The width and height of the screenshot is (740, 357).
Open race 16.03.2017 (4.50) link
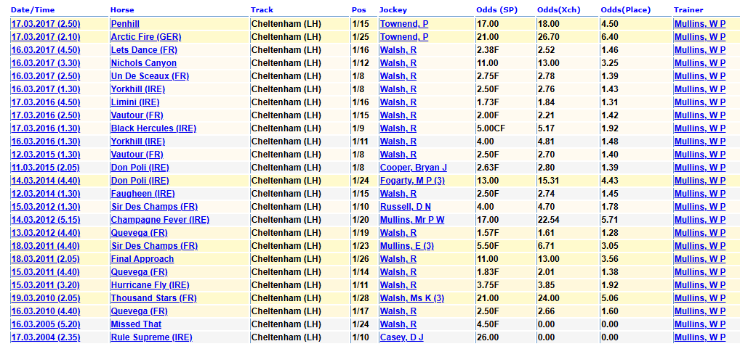pos(45,50)
